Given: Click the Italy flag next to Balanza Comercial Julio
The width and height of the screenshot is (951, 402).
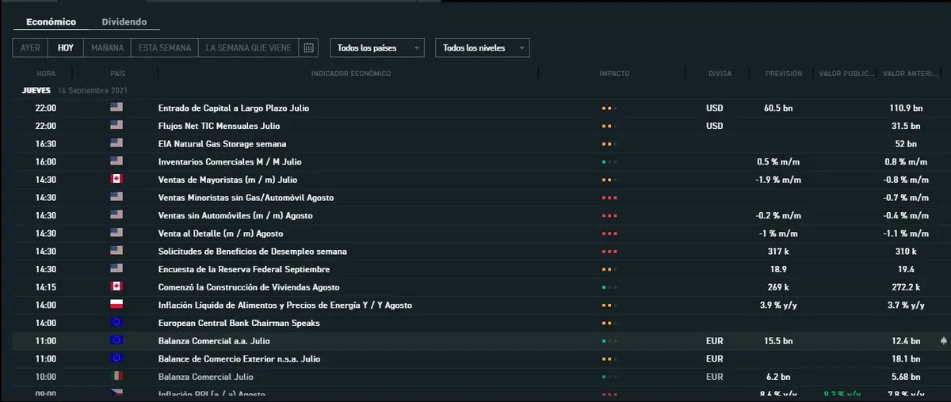Looking at the screenshot, I should [x=116, y=377].
